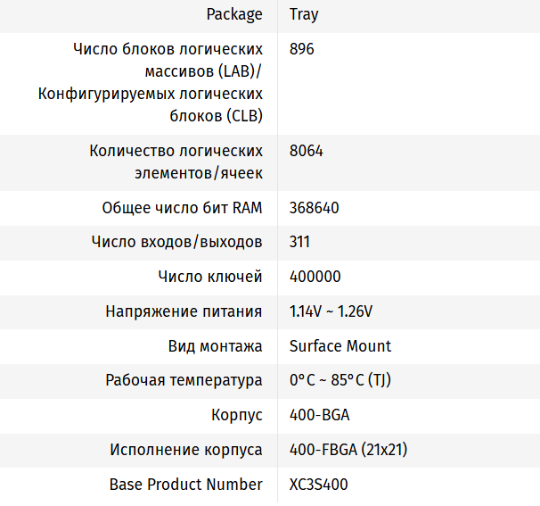Click the Число ключей label
Screen dimensions: 540x506
click(210, 277)
